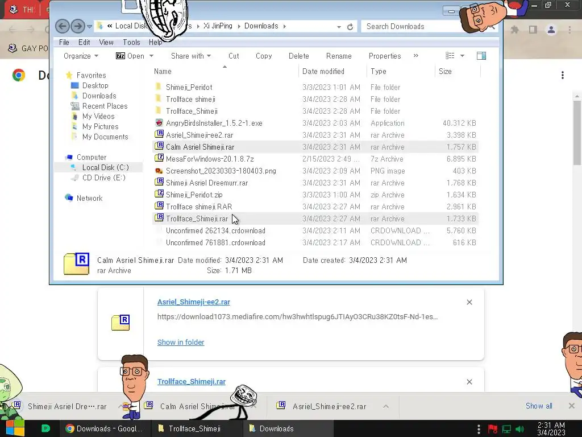Expand the view options dropdown arrow
Screen dimensions: 582x437
click(x=462, y=56)
